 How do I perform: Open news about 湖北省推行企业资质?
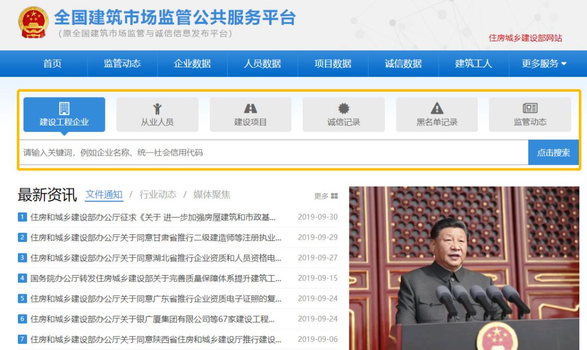pos(156,258)
